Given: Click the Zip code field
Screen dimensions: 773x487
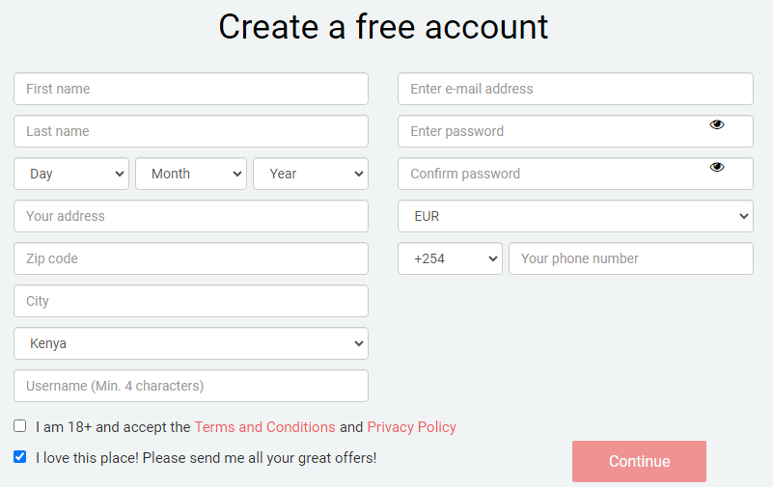Looking at the screenshot, I should pos(191,258).
